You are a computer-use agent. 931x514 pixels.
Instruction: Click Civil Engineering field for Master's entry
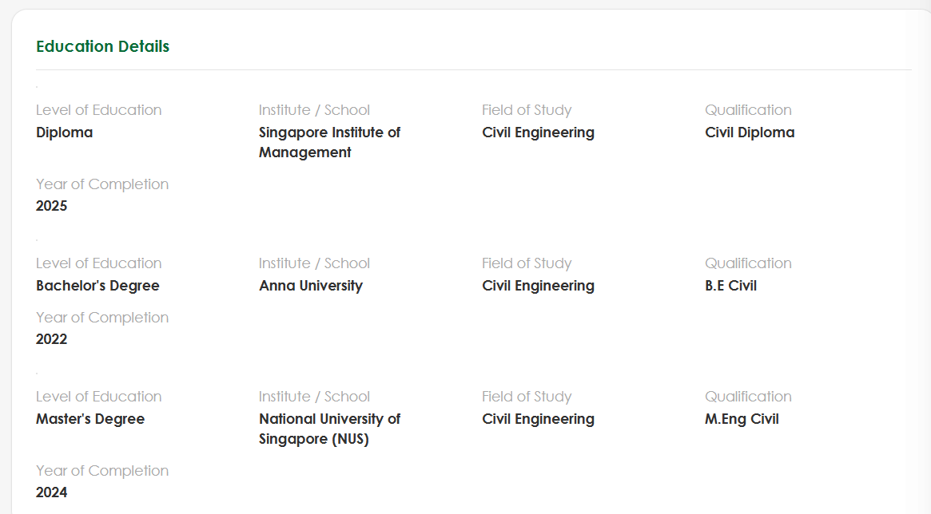(538, 419)
